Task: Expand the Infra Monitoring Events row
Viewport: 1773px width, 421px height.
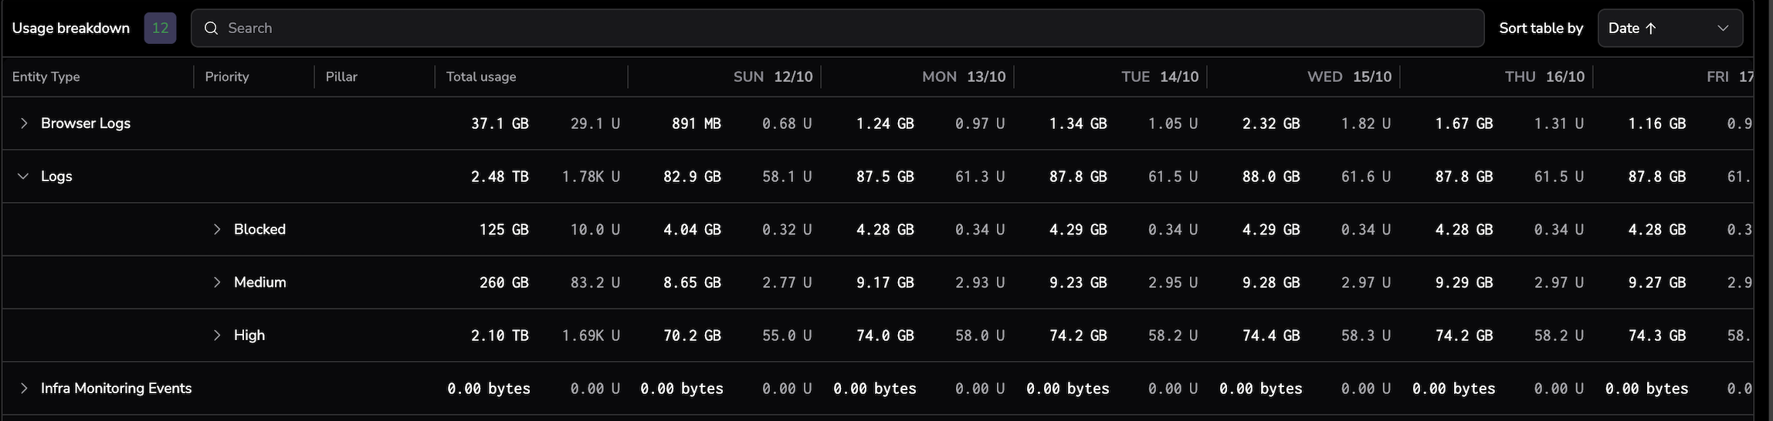Action: (x=24, y=389)
